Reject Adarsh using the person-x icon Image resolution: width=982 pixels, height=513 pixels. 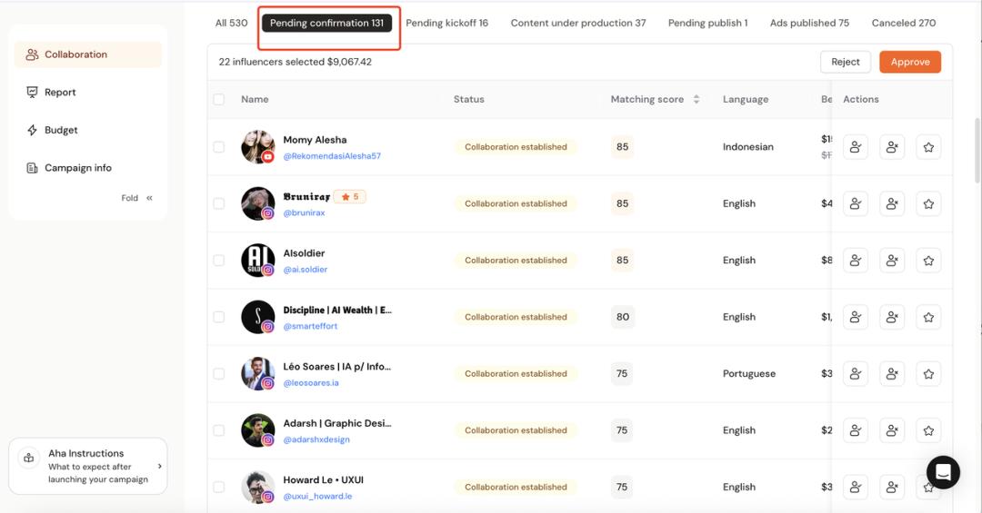click(x=892, y=430)
